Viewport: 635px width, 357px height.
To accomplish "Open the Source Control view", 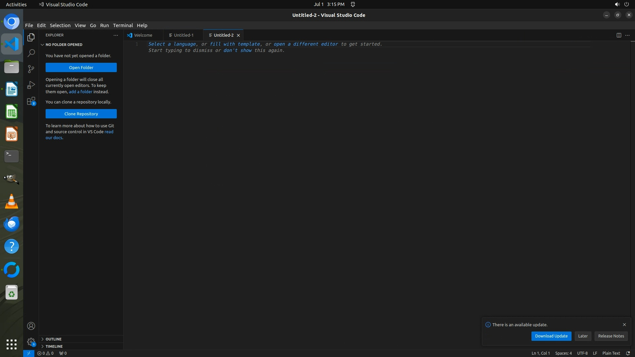I will pos(31,69).
